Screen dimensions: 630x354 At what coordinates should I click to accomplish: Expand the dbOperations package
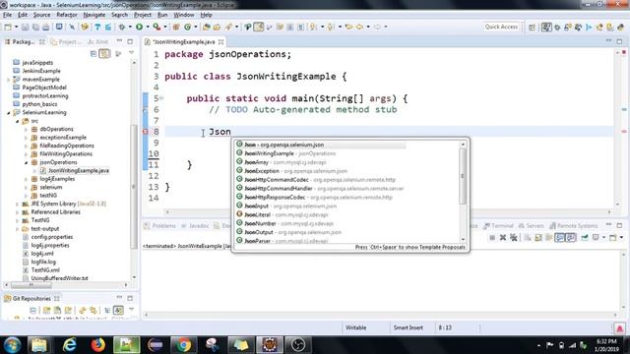tap(27, 129)
